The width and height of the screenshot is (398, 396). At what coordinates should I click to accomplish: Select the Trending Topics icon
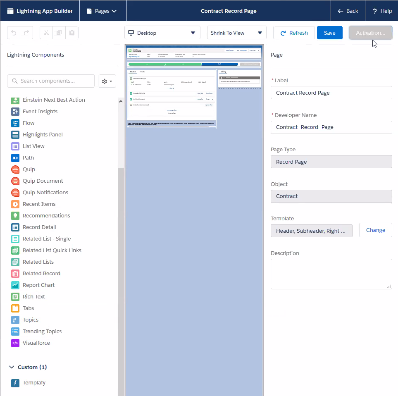[15, 332]
